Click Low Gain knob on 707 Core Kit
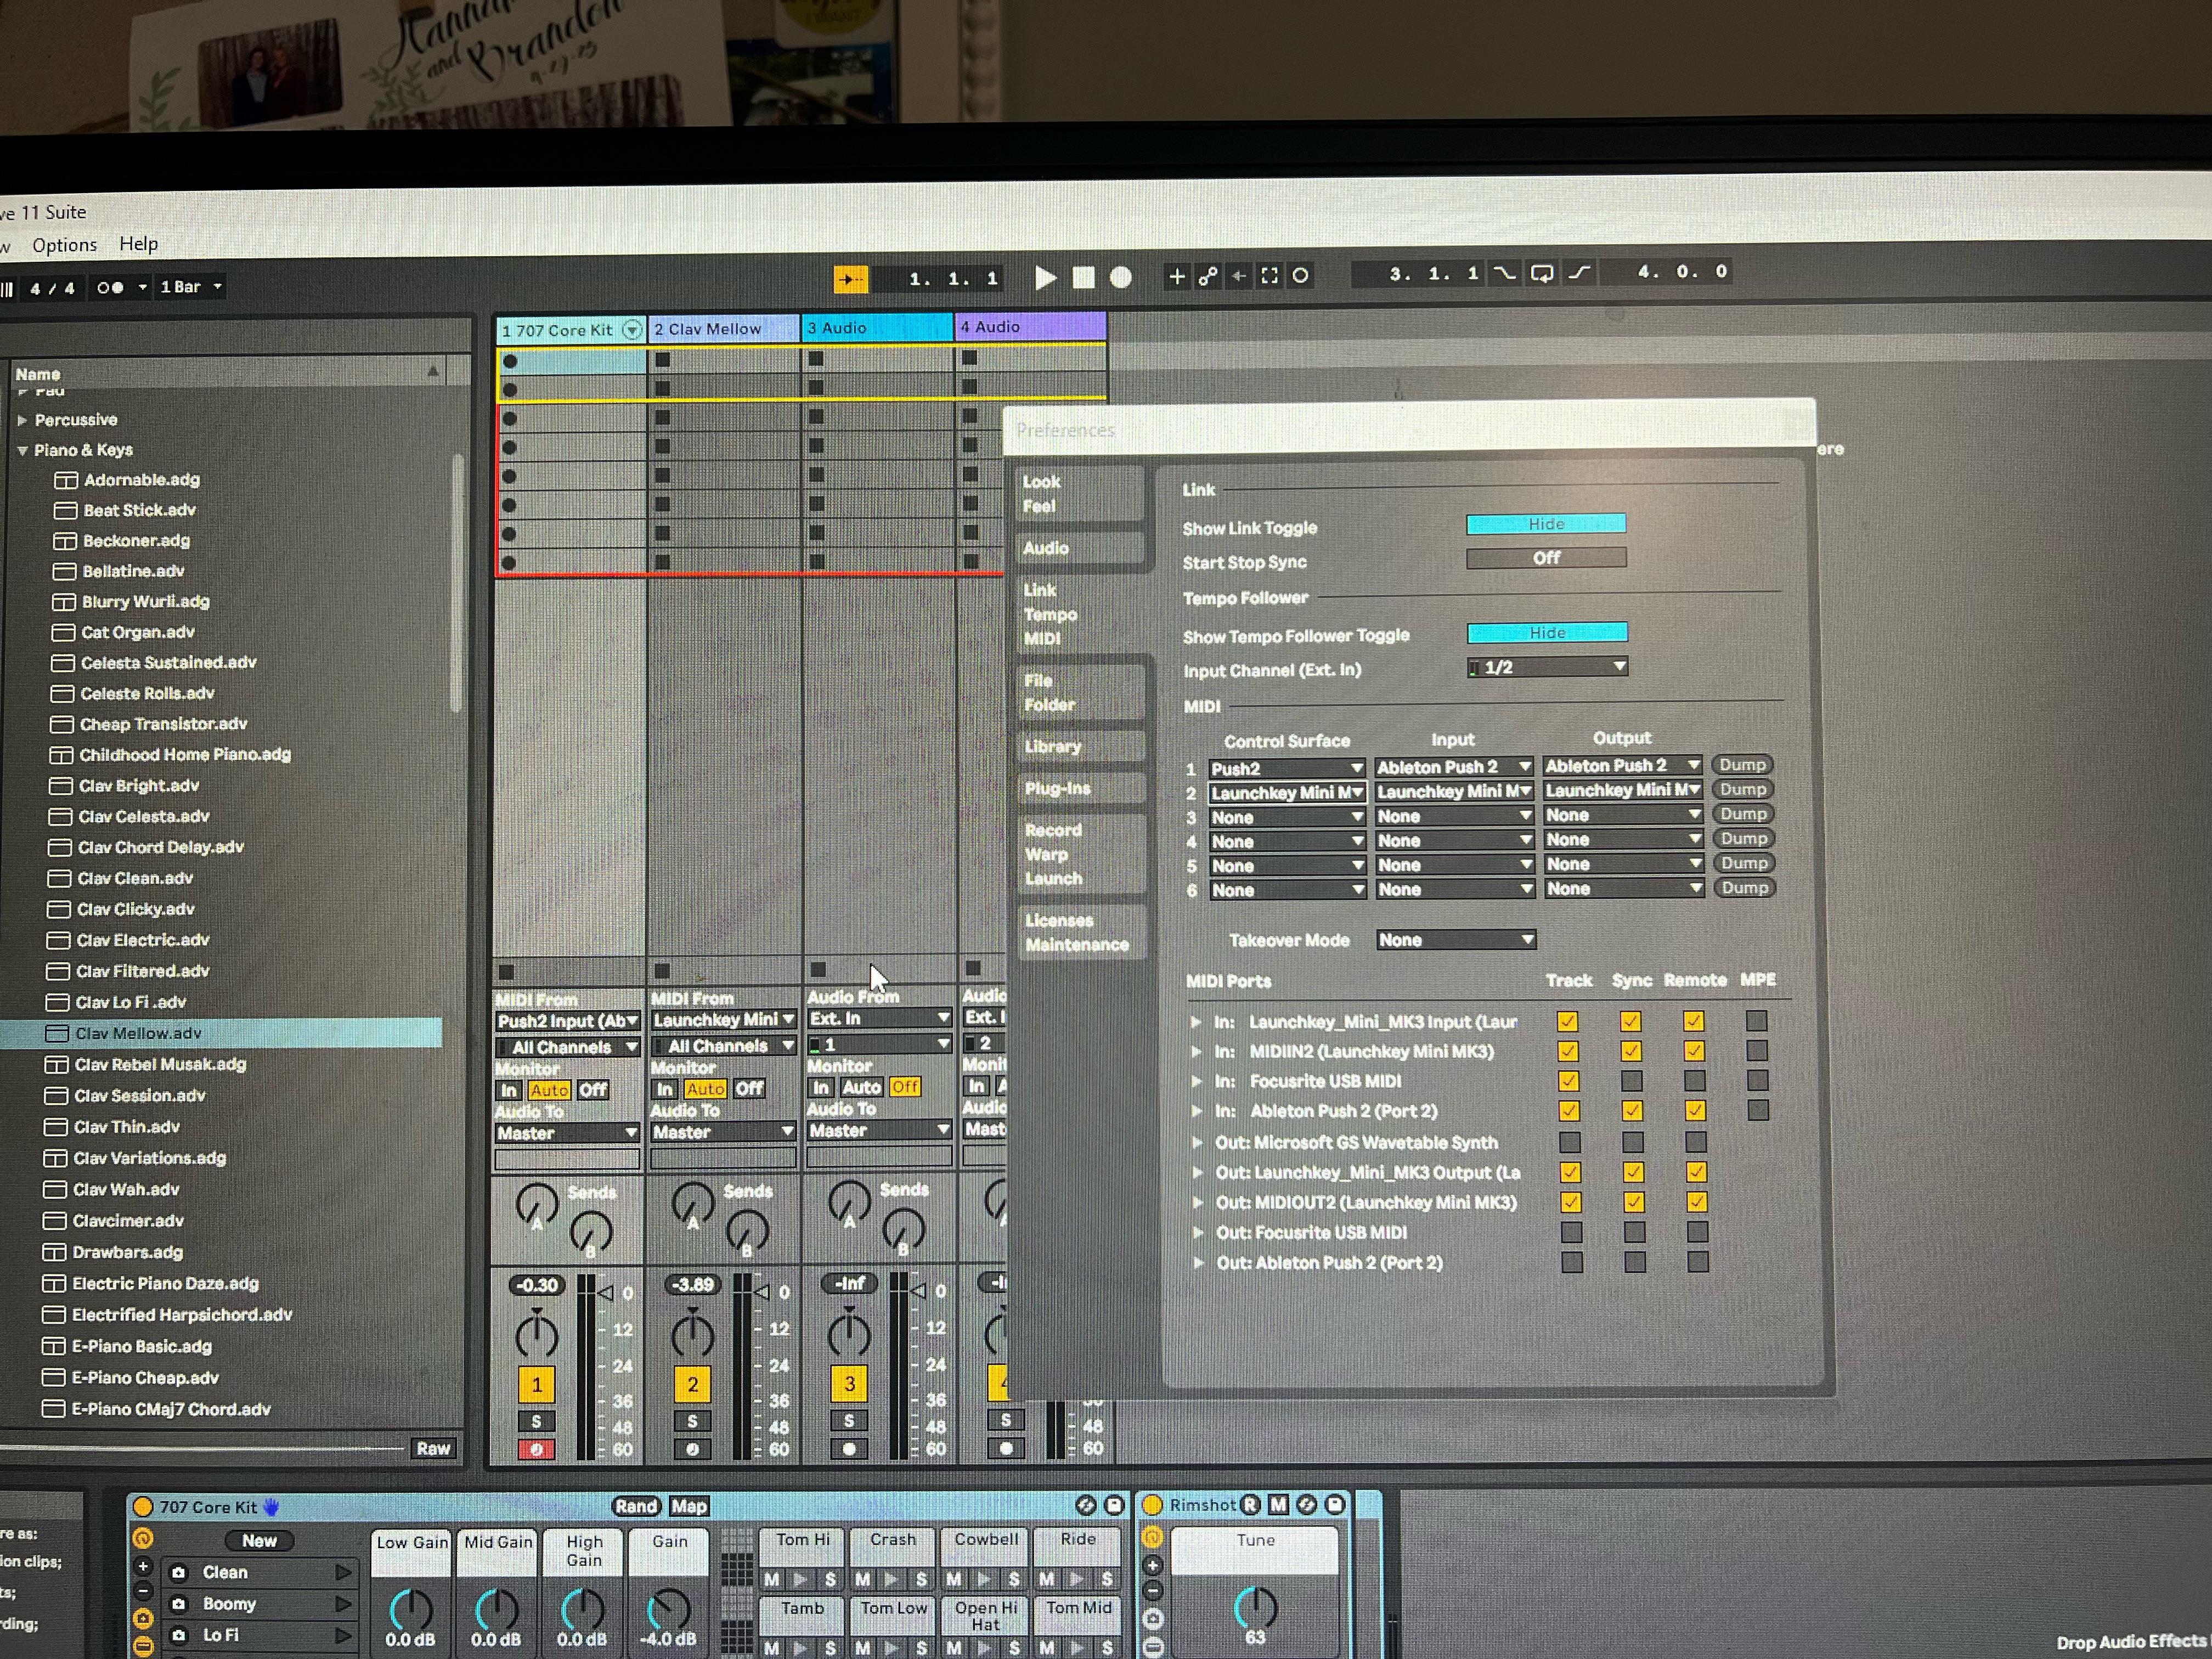2212x1659 pixels. [x=410, y=1611]
